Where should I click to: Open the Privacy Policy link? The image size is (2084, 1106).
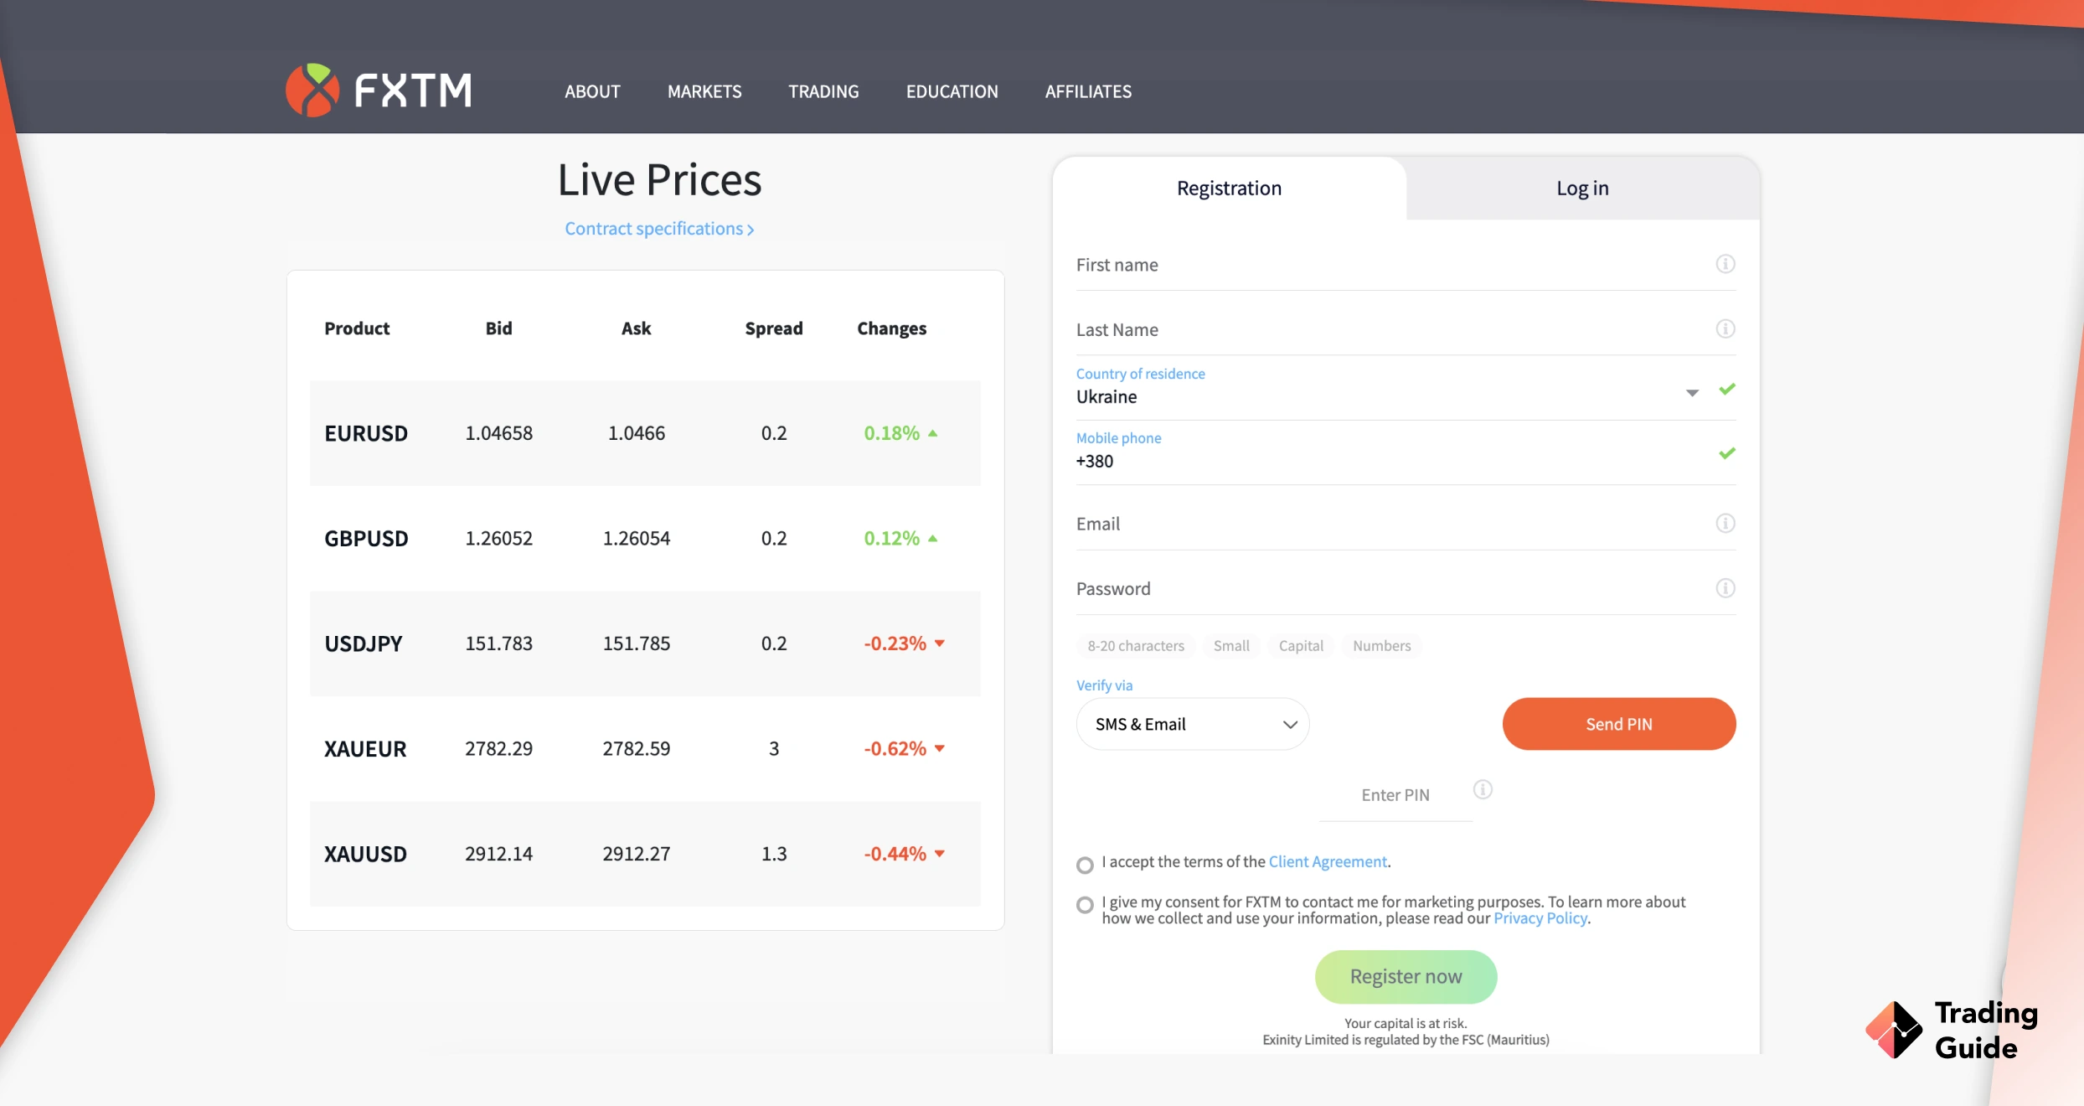pos(1540,918)
